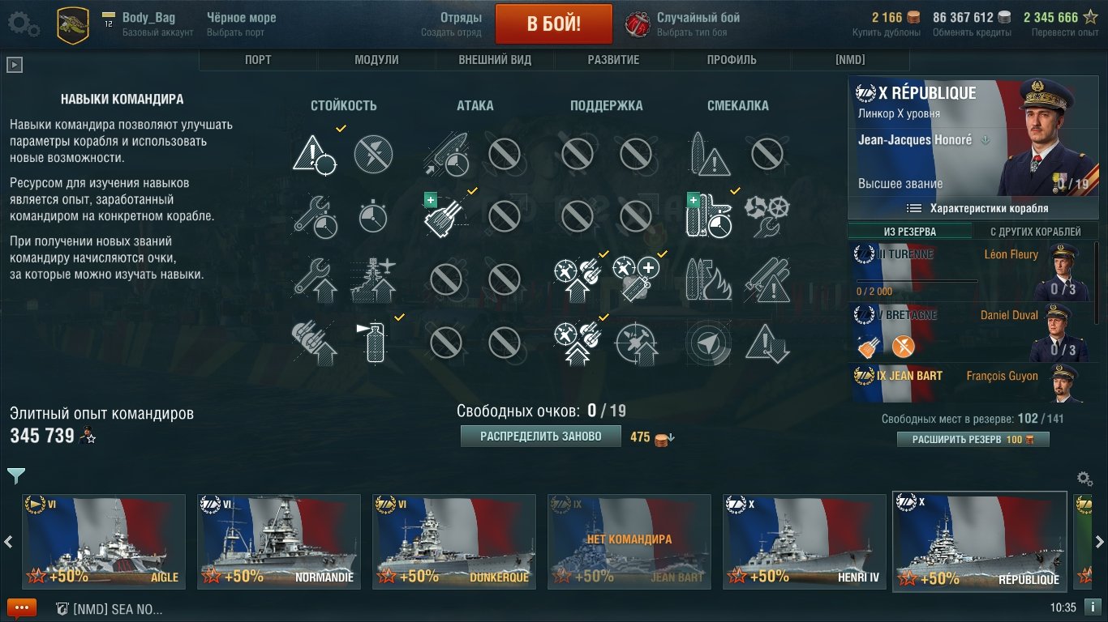The height and width of the screenshot is (622, 1108).
Task: Toggle the torpedo acceleration skill
Action: tap(446, 154)
